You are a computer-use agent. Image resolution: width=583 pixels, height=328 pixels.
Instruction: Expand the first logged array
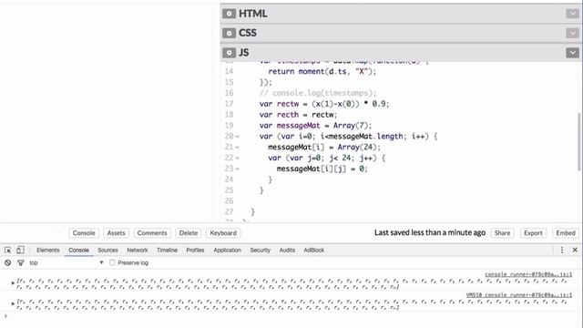tap(13, 283)
